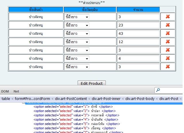Select the div.art-Post-body breadcrumb node
The height and width of the screenshot is (133, 184).
(x=140, y=99)
